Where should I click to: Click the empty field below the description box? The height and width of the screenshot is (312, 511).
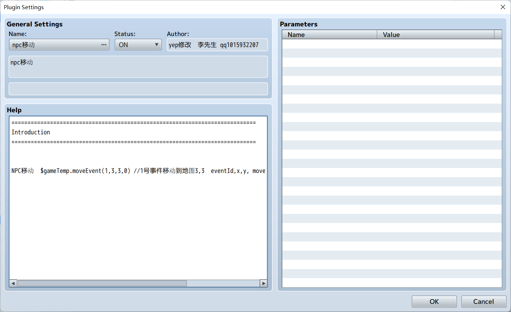[138, 89]
